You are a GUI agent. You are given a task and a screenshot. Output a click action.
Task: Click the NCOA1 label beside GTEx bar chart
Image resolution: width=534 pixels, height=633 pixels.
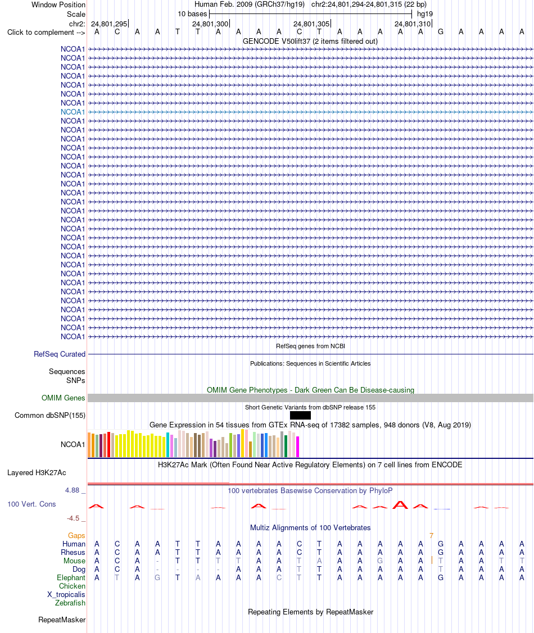[73, 444]
